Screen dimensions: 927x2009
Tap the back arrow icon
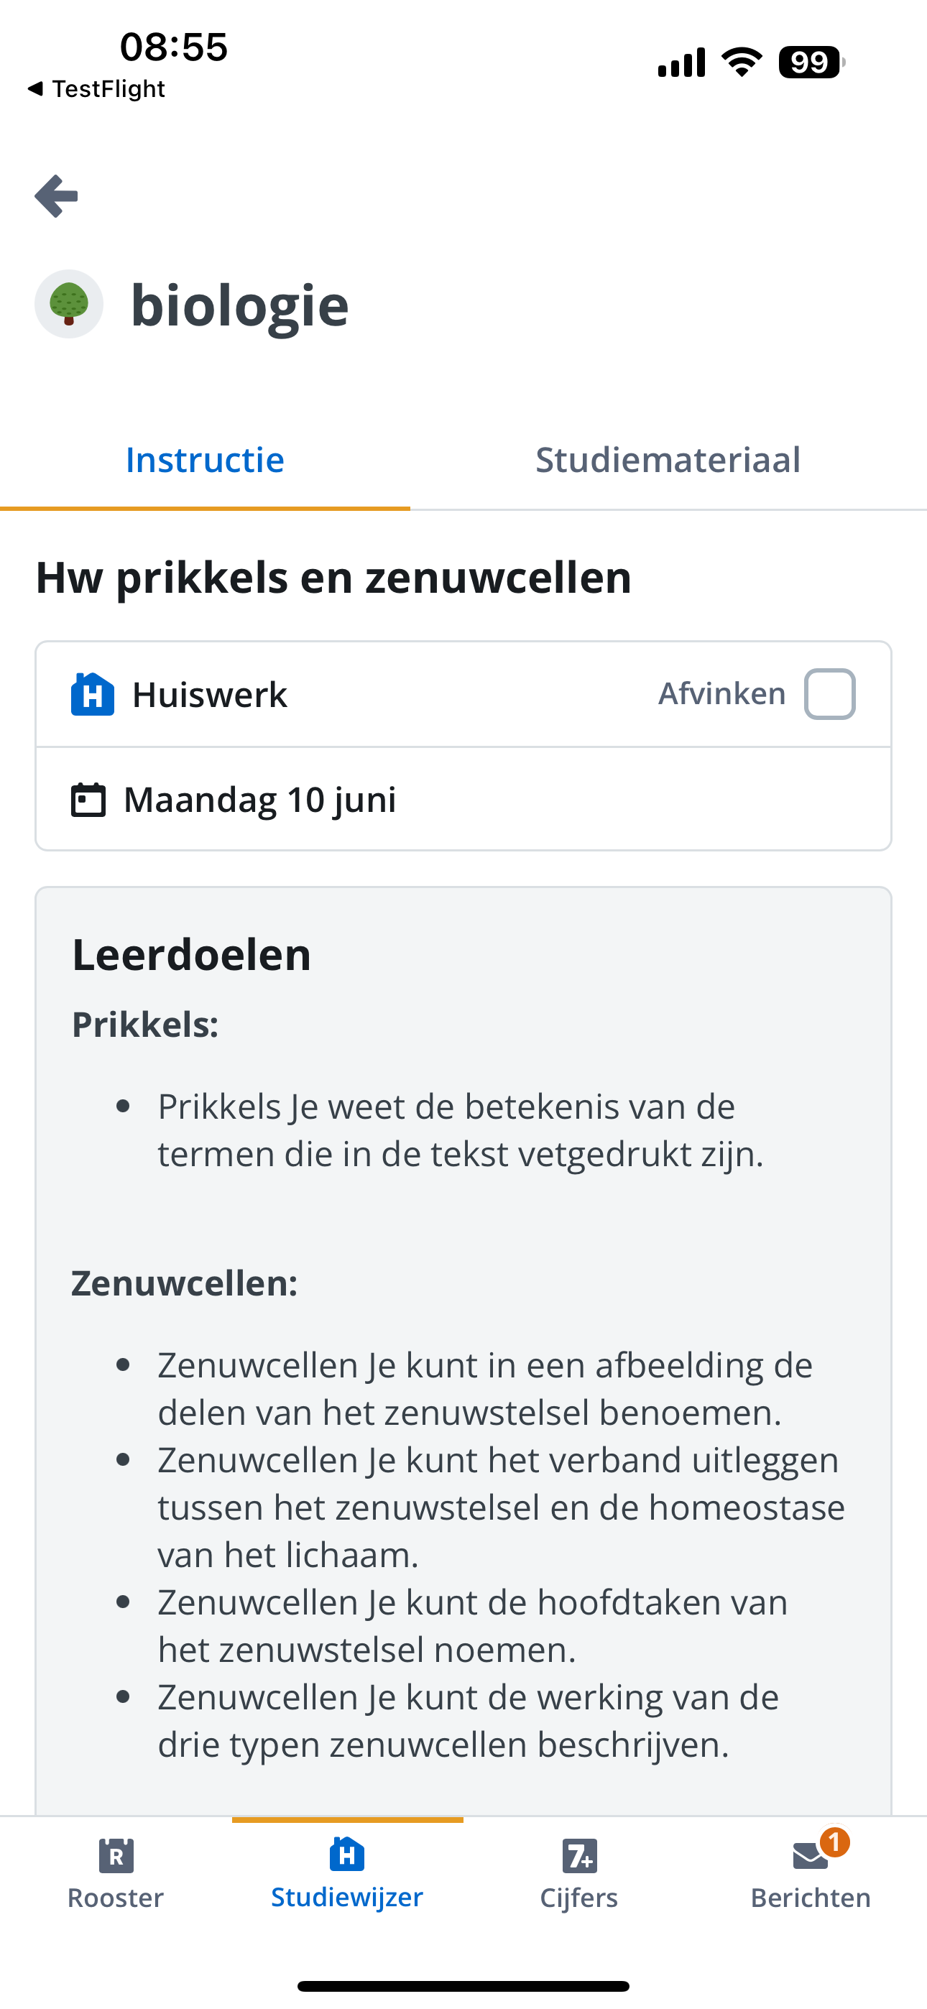pos(56,195)
